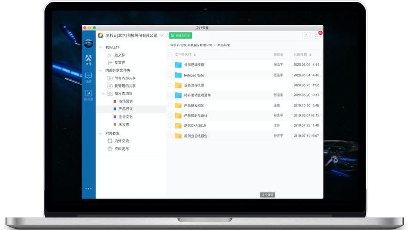Click the 按分类浏览 grid icon
This screenshot has height=230, width=410.
click(x=110, y=93)
